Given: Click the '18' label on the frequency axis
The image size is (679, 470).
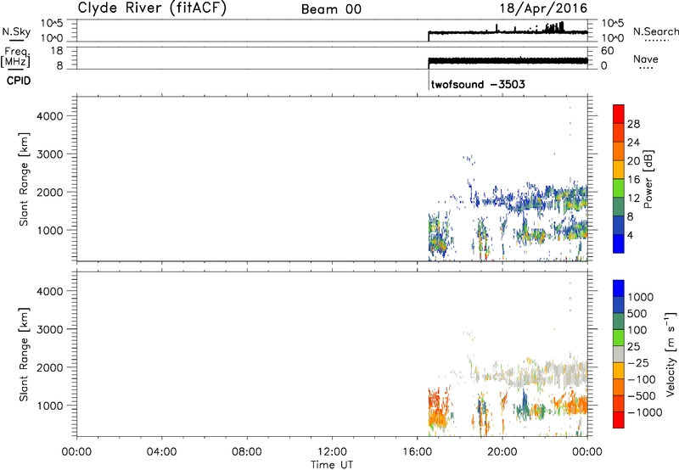Looking at the screenshot, I should (x=57, y=51).
